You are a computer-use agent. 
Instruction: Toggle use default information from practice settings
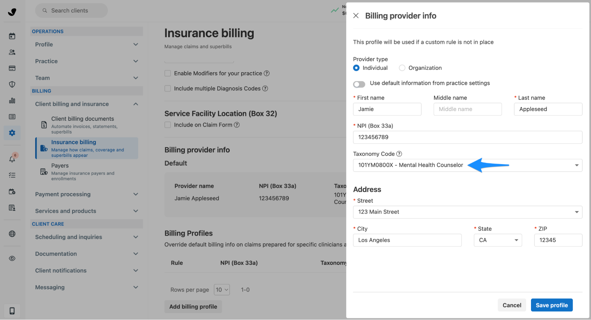tap(359, 84)
